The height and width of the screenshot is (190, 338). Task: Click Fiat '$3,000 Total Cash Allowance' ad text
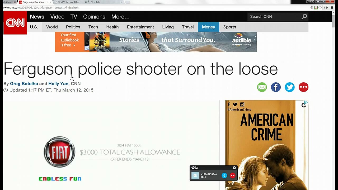[130, 152]
